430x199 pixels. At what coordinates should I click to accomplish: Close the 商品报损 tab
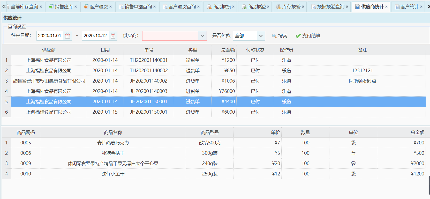point(233,7)
